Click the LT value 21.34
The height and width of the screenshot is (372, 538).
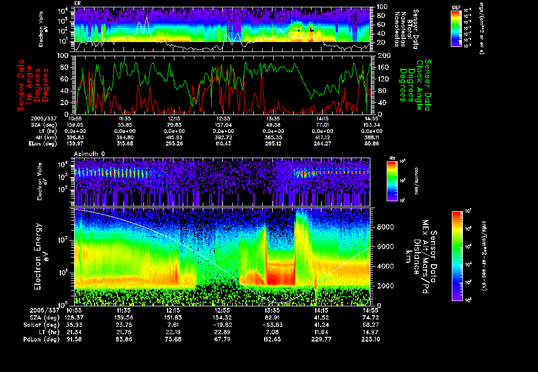75,332
